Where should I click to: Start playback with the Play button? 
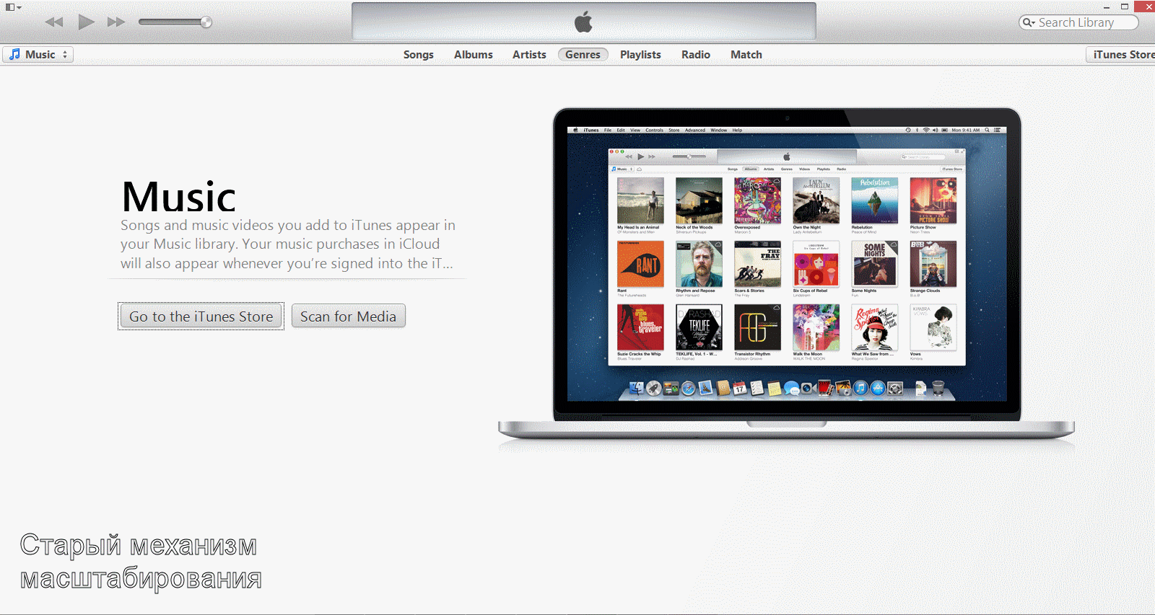pyautogui.click(x=86, y=22)
